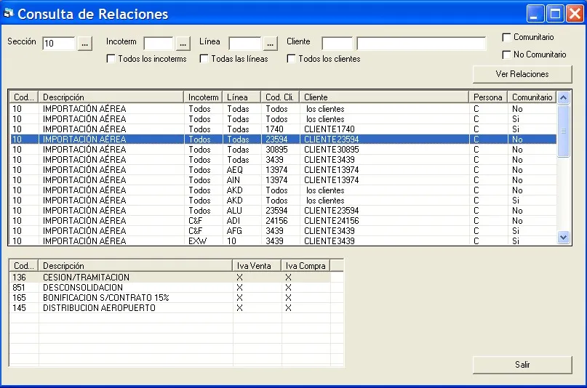This screenshot has height=388, width=587.
Task: Select row with line AIN
Action: [x=283, y=179]
